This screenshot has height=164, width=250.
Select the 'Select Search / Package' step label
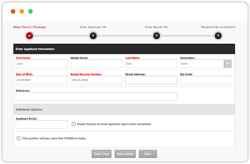click(x=29, y=27)
